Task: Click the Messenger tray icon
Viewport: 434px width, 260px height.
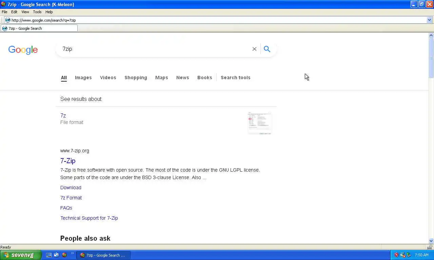Action: click(x=402, y=255)
